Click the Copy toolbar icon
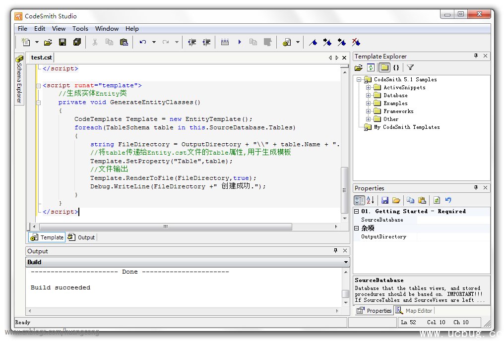 tap(109, 42)
